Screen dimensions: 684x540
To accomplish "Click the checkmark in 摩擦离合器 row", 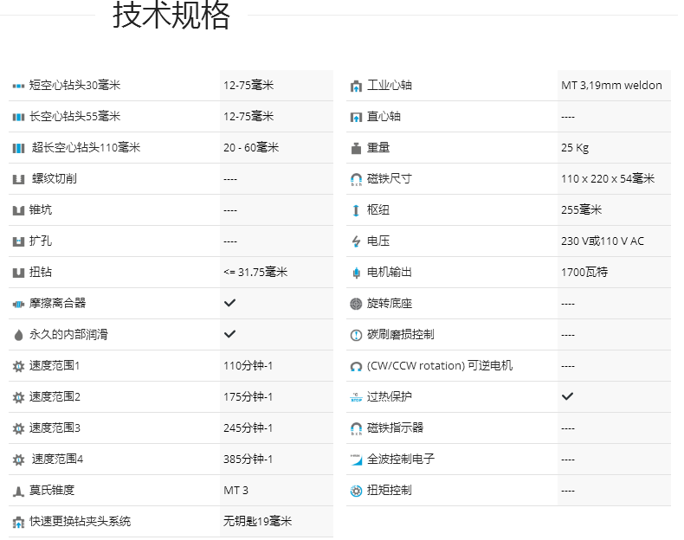I will [229, 303].
